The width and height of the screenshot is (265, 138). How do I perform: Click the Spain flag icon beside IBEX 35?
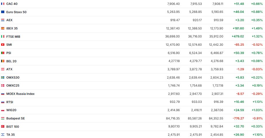[3, 28]
